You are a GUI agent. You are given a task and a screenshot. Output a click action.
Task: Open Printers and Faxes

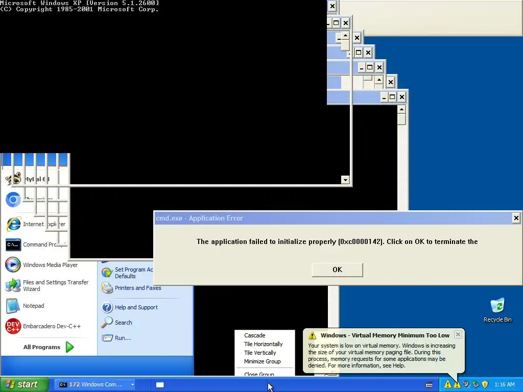tap(131, 288)
